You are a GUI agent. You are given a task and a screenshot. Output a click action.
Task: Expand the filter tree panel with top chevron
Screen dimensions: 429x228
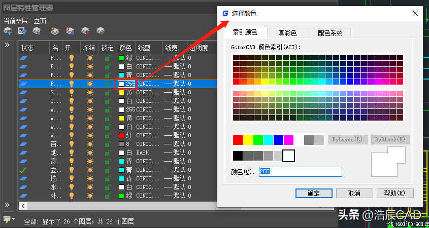[7, 45]
